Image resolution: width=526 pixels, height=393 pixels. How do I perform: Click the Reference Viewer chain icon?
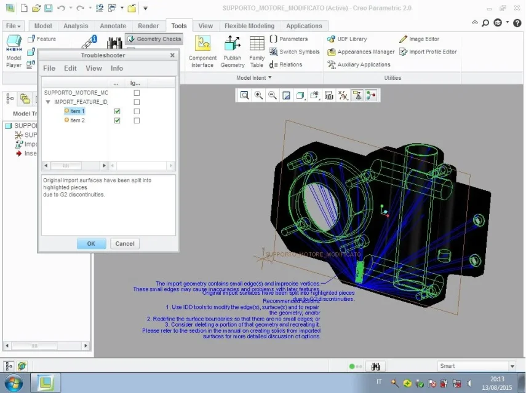coord(90,42)
